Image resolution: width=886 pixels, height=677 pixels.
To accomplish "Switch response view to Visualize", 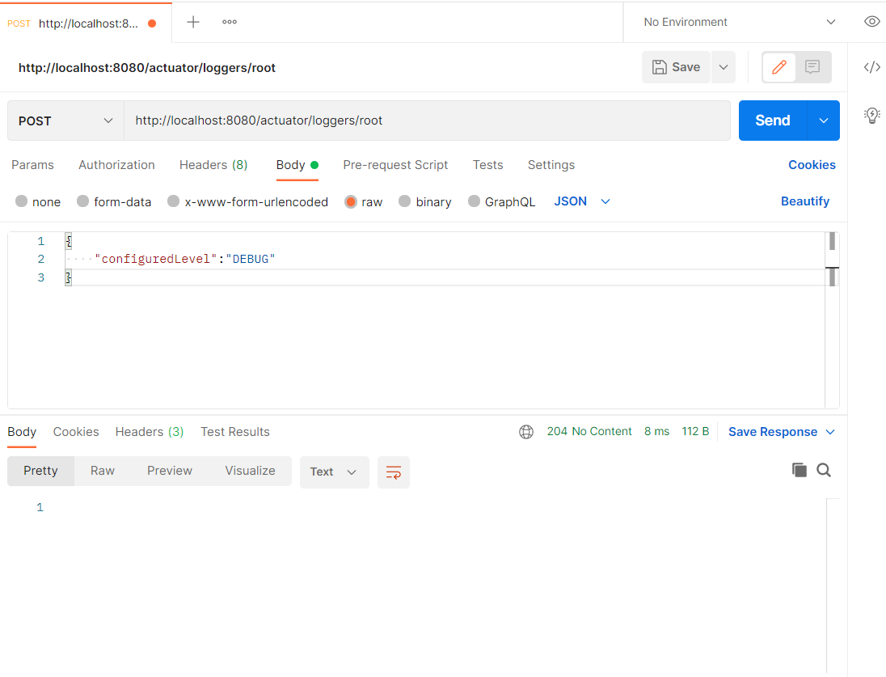I will (x=251, y=471).
